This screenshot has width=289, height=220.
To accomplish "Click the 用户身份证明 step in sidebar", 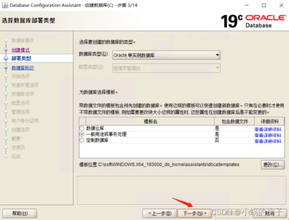I will click(25, 121).
